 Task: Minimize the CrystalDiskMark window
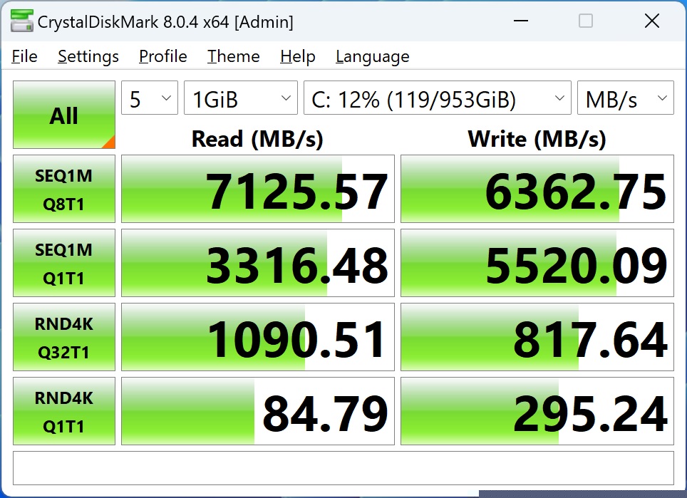pyautogui.click(x=521, y=21)
